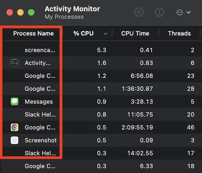Click the 3:28.13 CPU time cell
Screen dimensions: 202x173
tap(142, 102)
